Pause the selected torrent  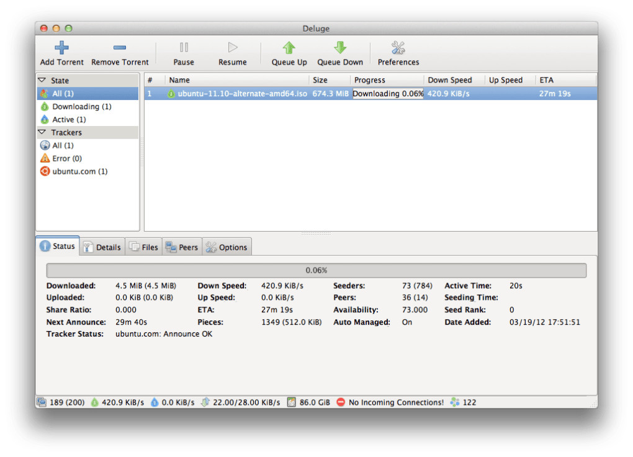click(184, 53)
